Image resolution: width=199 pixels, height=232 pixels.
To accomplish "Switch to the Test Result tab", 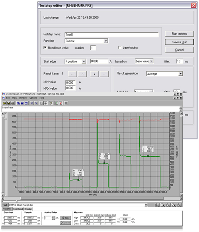I will click(18, 209).
